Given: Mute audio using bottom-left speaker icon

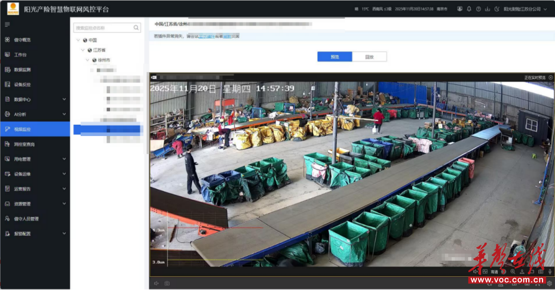Looking at the screenshot, I should (157, 283).
